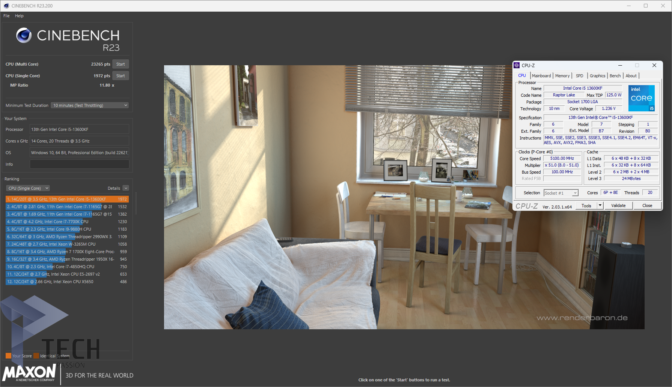Viewport: 672px width, 387px height.
Task: Open the Help menu
Action: [19, 16]
